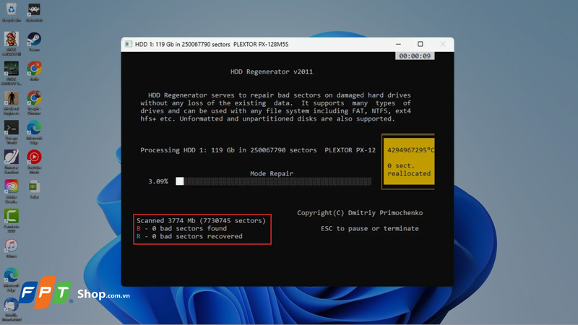Viewport: 578px width, 325px height.
Task: Open the Medieval Engineers game shortcut
Action: click(x=12, y=102)
